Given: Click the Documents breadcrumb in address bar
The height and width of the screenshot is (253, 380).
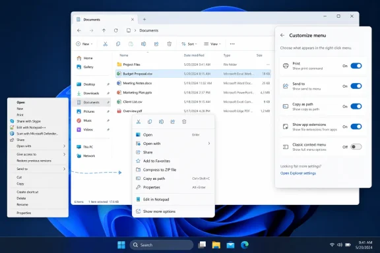Looking at the screenshot, I should coord(149,30).
